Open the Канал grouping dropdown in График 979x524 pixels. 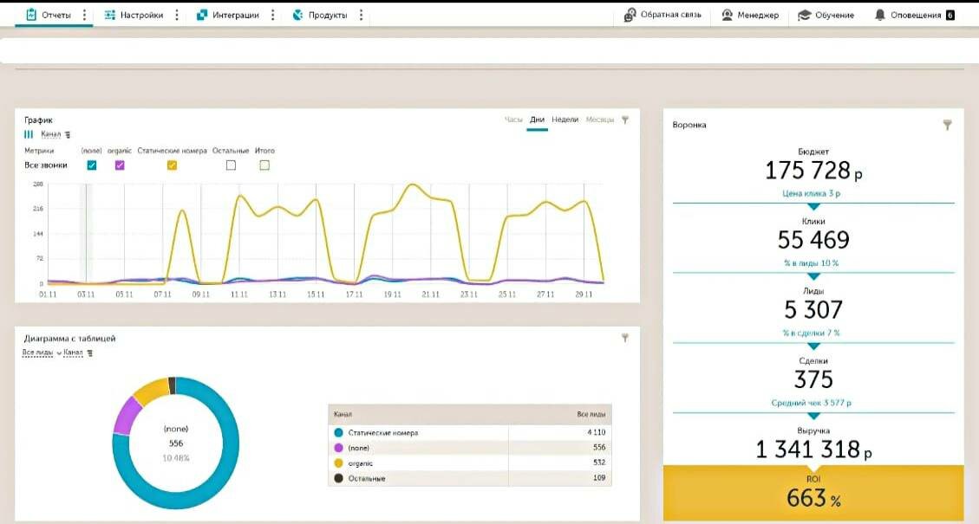coord(51,134)
